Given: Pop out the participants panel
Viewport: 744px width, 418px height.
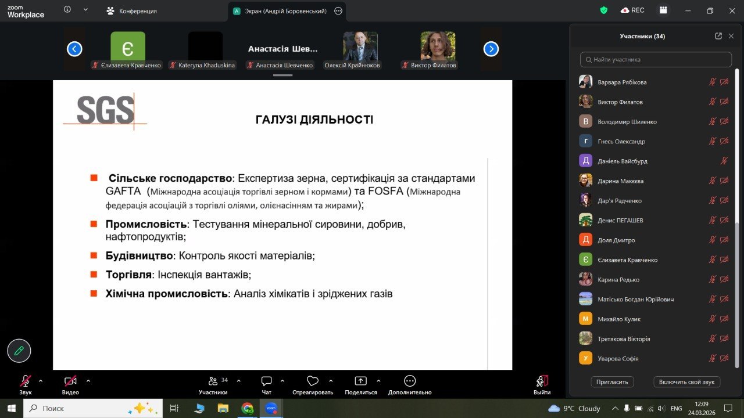Looking at the screenshot, I should click(x=718, y=36).
